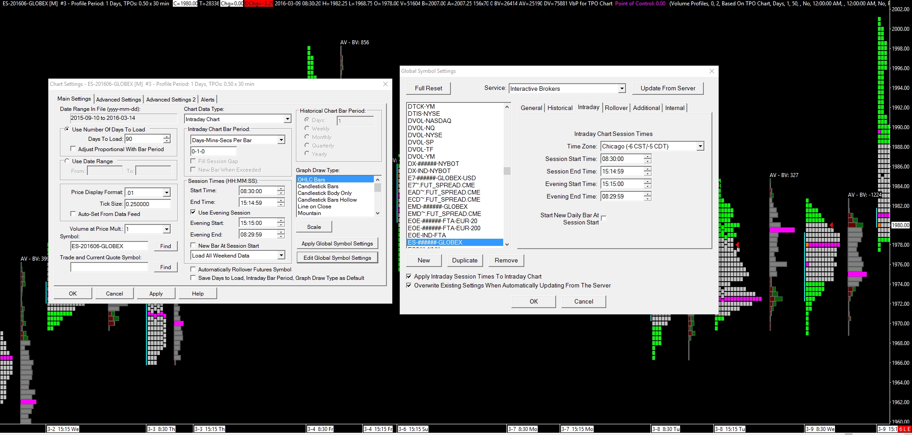Click the Tick Size input field
Screen dimensions: 912x435
pyautogui.click(x=147, y=204)
